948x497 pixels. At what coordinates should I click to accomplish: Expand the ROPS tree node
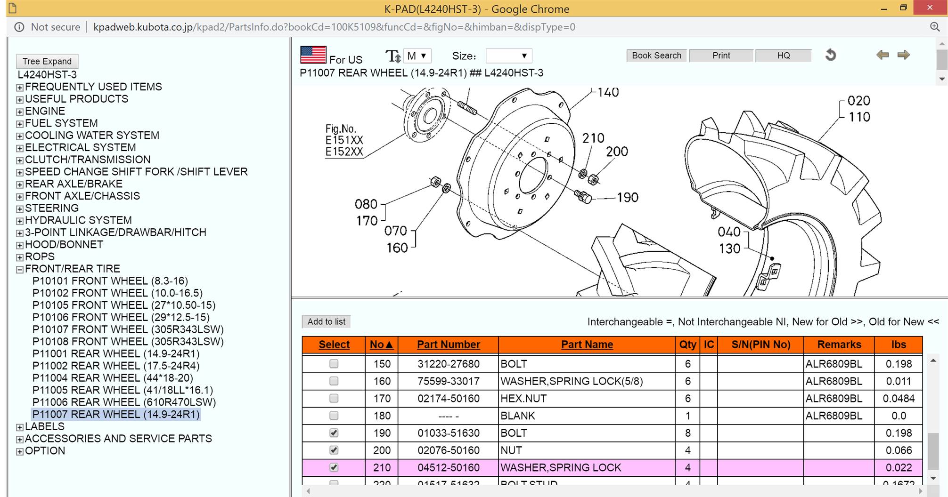[20, 257]
